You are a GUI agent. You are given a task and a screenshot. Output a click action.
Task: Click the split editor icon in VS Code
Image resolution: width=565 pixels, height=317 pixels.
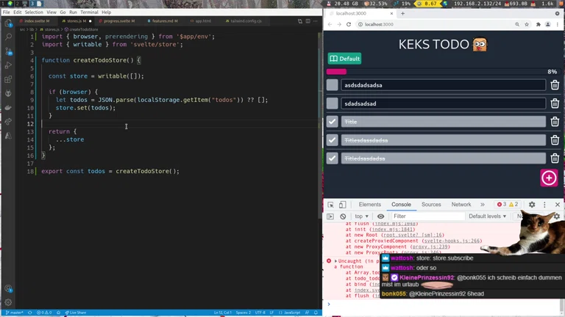[x=308, y=21]
